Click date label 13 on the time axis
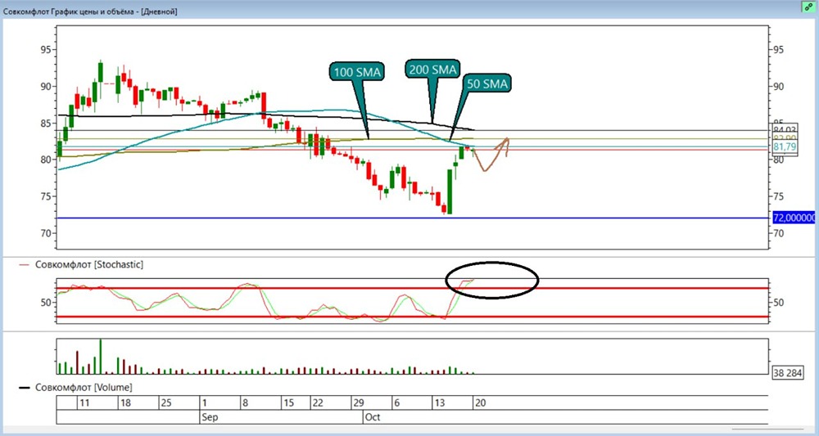Screen dimensions: 819x436 (439, 403)
